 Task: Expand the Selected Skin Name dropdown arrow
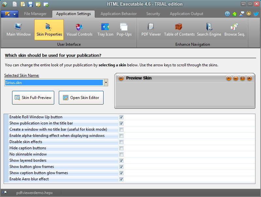[x=106, y=83]
